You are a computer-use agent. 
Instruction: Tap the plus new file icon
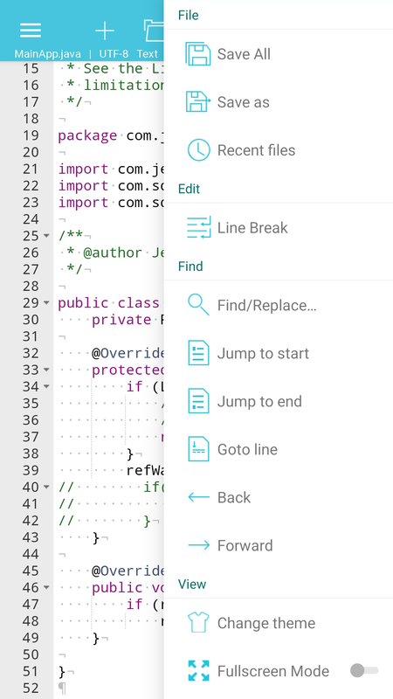[x=105, y=31]
